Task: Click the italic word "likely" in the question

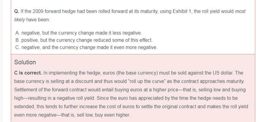Action: point(20,20)
